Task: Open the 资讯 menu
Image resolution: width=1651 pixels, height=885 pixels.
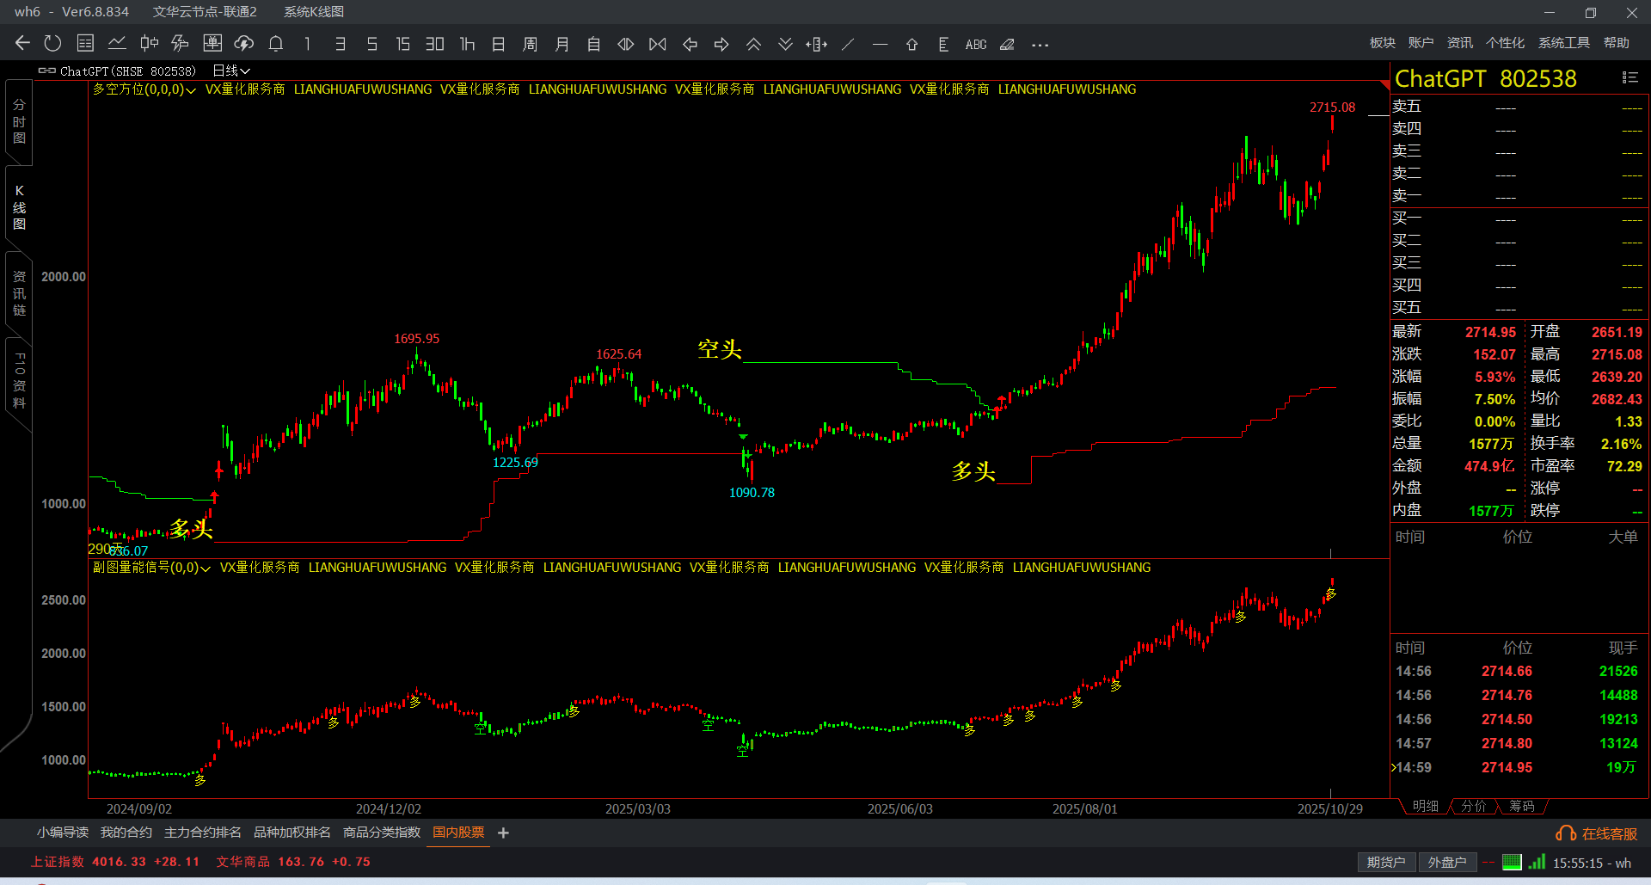Action: [1460, 43]
